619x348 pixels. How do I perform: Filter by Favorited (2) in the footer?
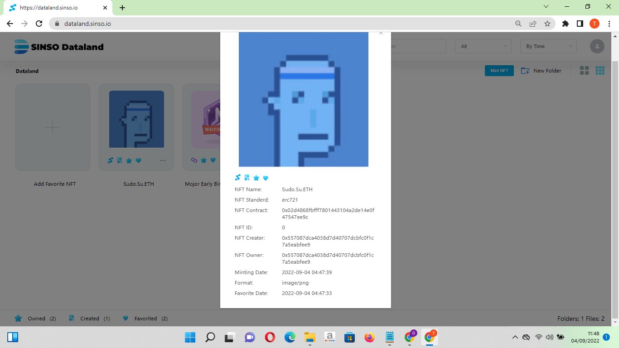[145, 319]
